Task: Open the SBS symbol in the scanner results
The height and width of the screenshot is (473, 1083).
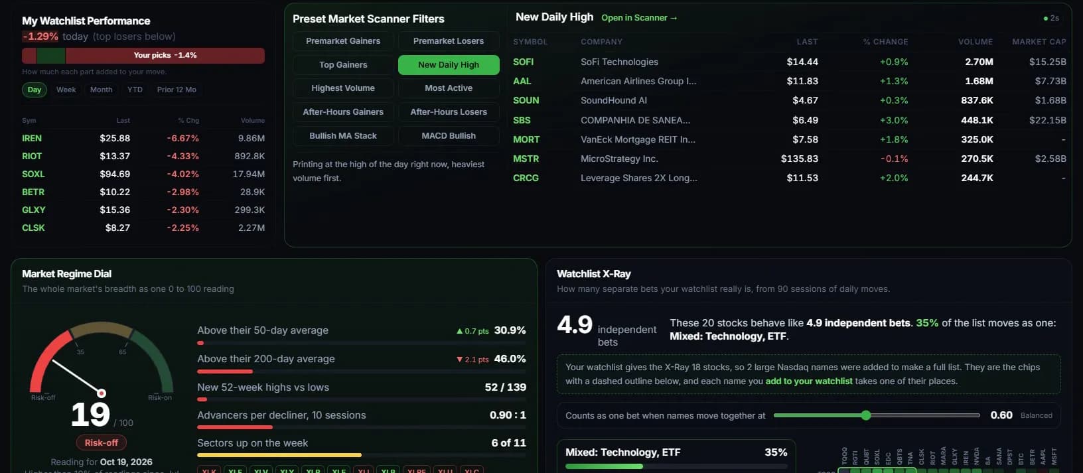Action: [522, 120]
